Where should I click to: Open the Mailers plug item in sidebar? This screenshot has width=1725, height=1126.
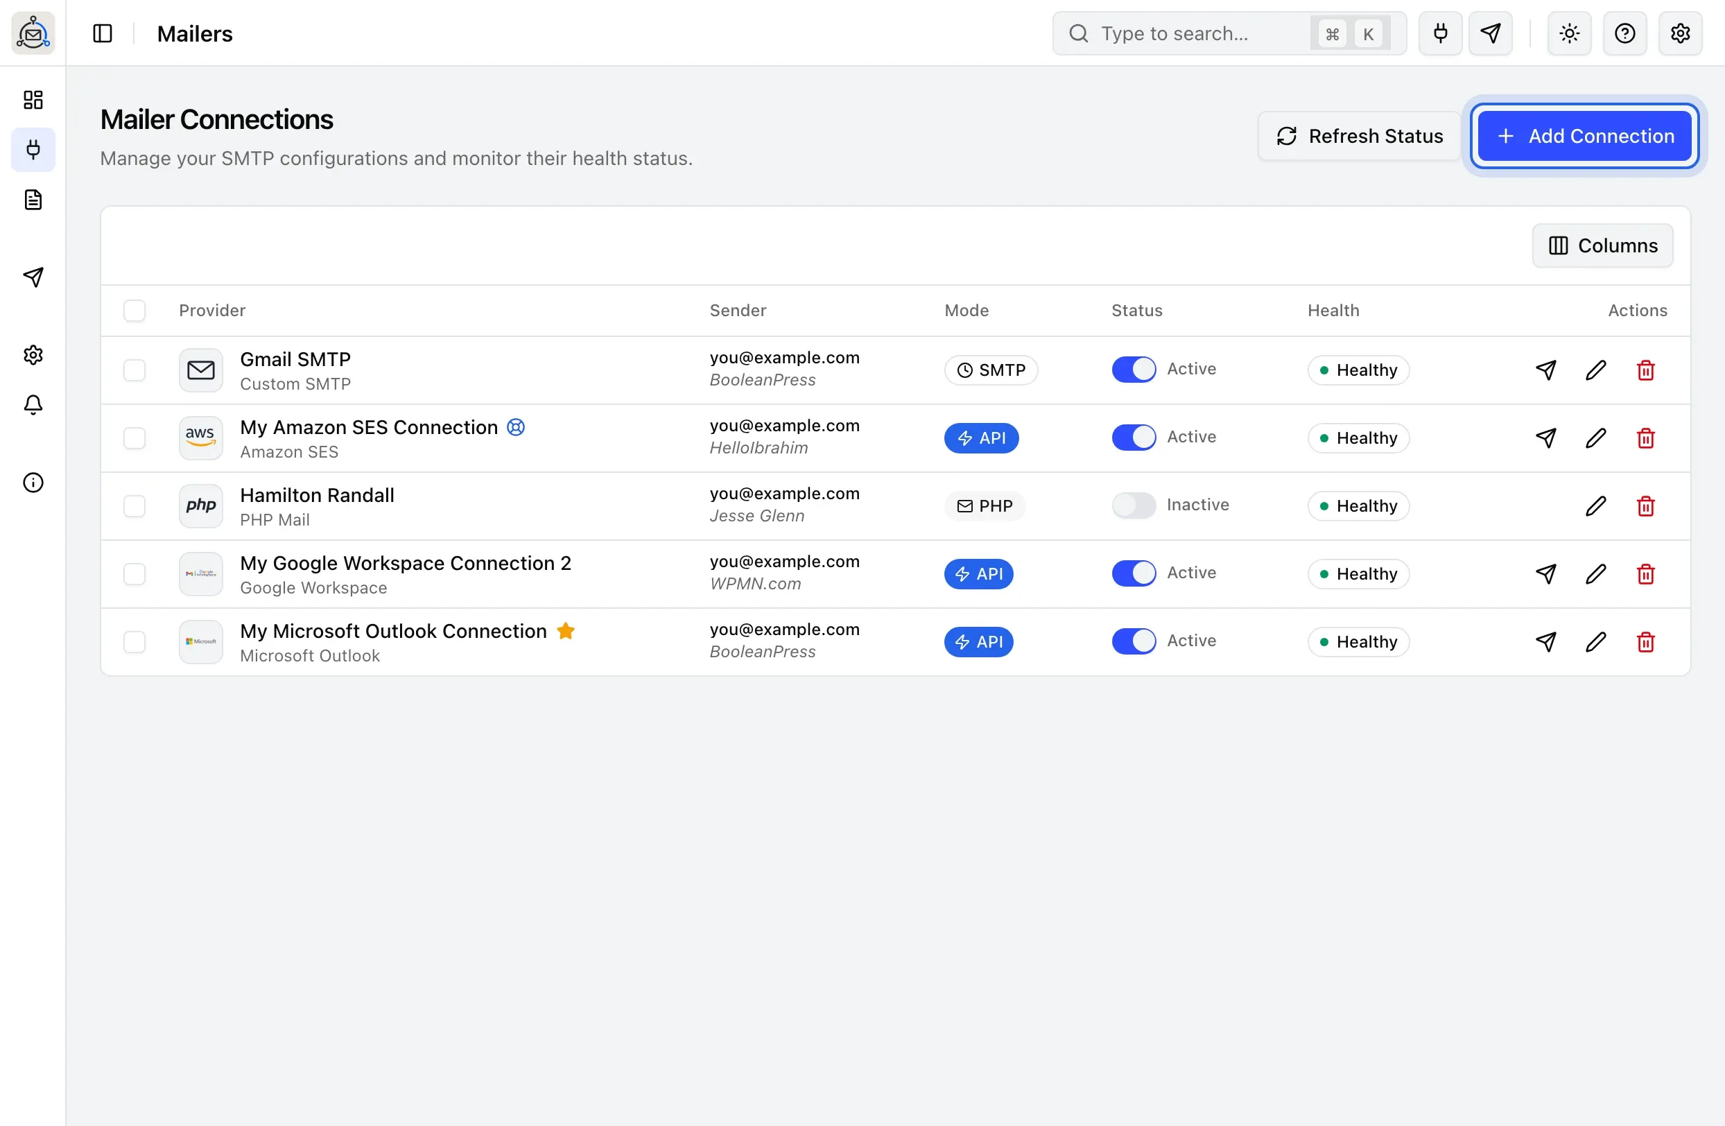pyautogui.click(x=33, y=150)
